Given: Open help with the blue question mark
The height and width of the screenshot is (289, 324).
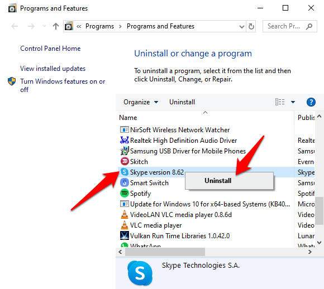Looking at the screenshot, I should point(311,102).
